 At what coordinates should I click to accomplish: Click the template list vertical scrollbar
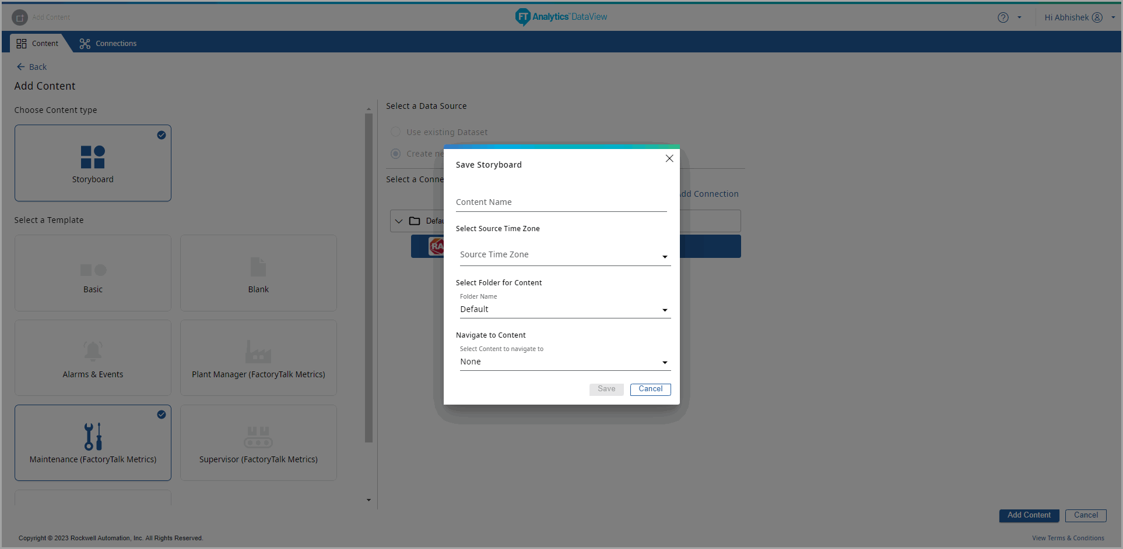tap(369, 278)
